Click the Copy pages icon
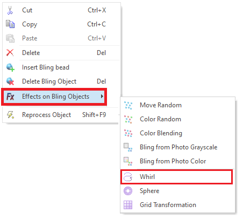 pos(10,24)
